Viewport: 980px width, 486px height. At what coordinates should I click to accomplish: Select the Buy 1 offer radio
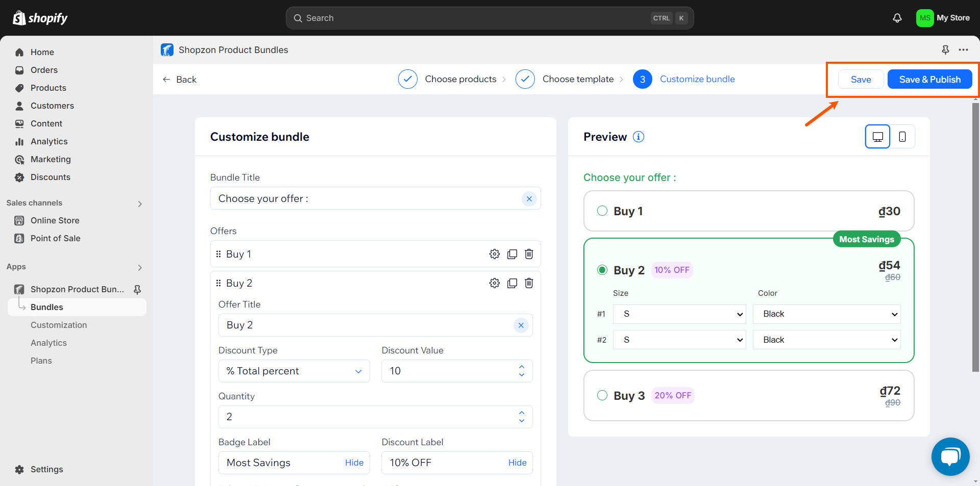click(602, 211)
